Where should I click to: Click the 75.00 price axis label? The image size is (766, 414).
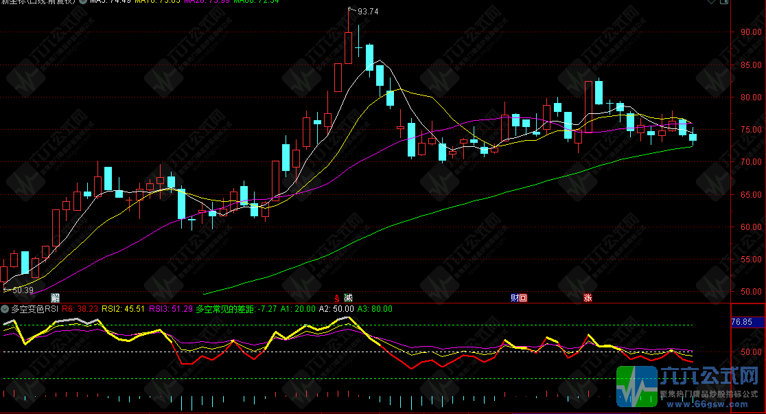pyautogui.click(x=751, y=130)
